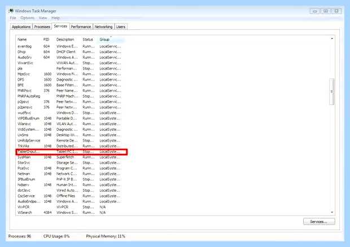
Task: Click the DHCP Client description cell
Action: click(66, 52)
